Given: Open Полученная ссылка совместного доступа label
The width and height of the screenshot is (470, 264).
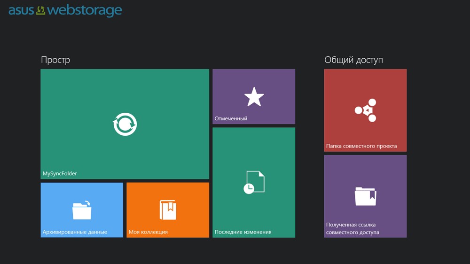Looking at the screenshot, I should (x=353, y=228).
